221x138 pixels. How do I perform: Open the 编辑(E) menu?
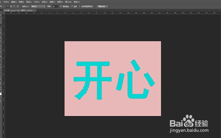point(14,2)
